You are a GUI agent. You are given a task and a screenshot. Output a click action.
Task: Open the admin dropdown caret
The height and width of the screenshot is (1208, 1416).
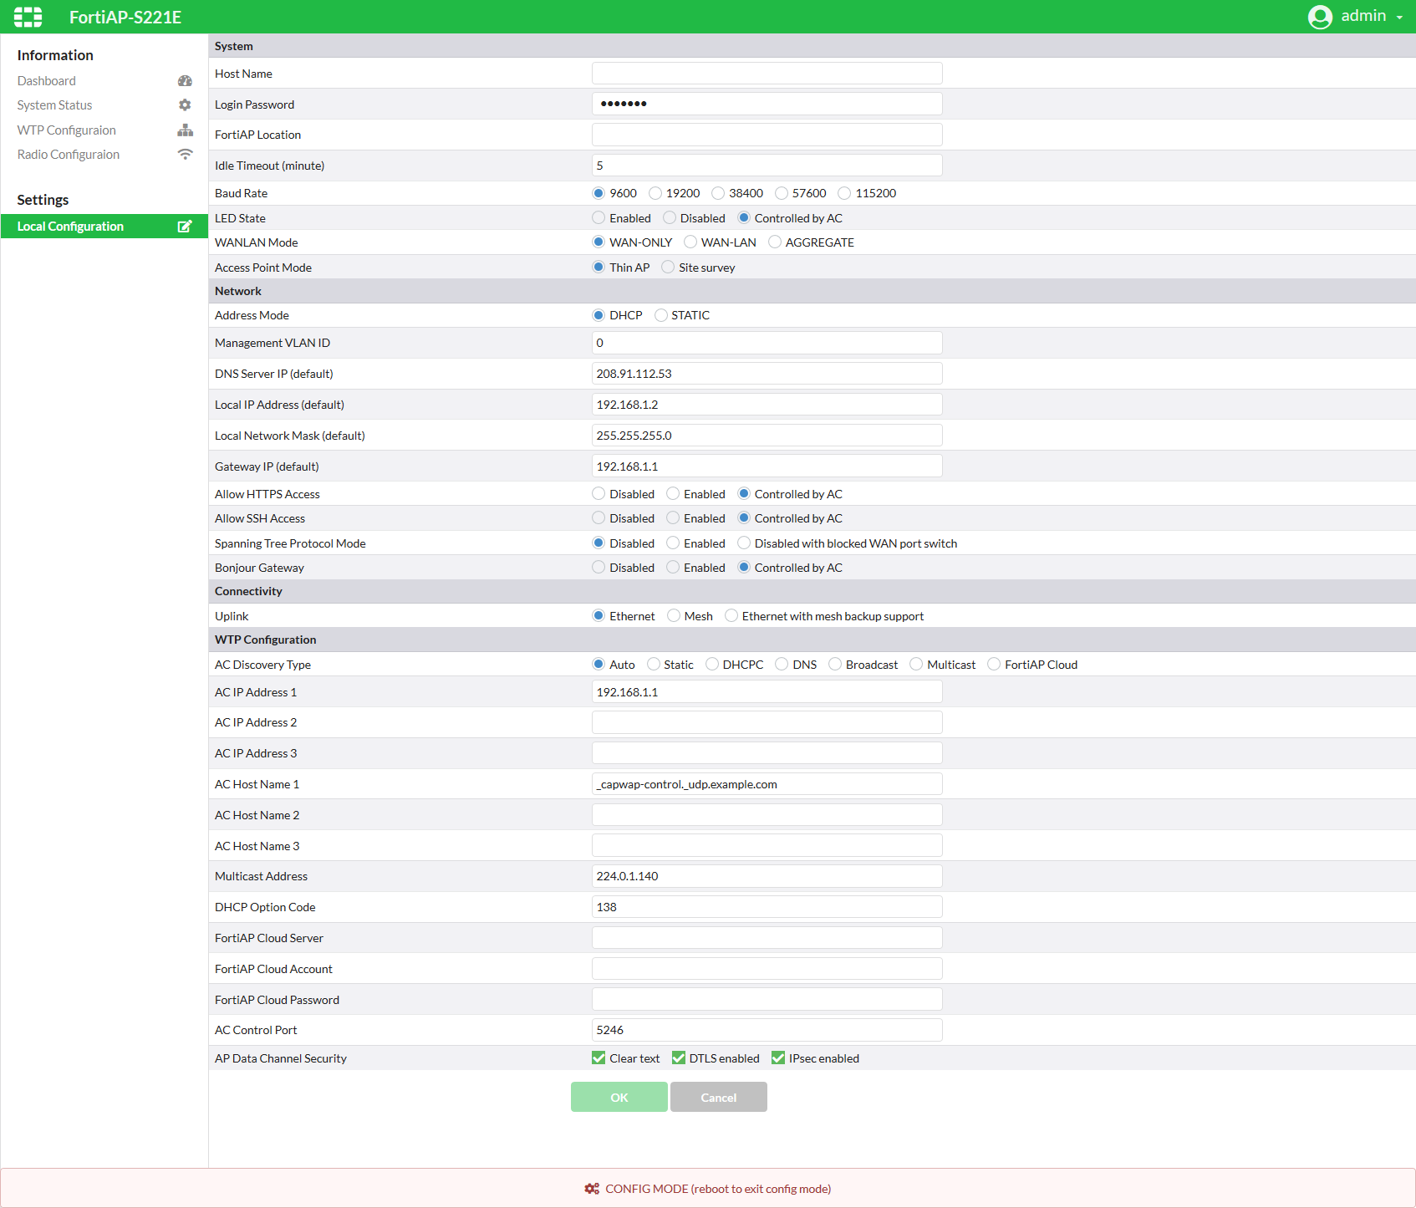(x=1399, y=18)
